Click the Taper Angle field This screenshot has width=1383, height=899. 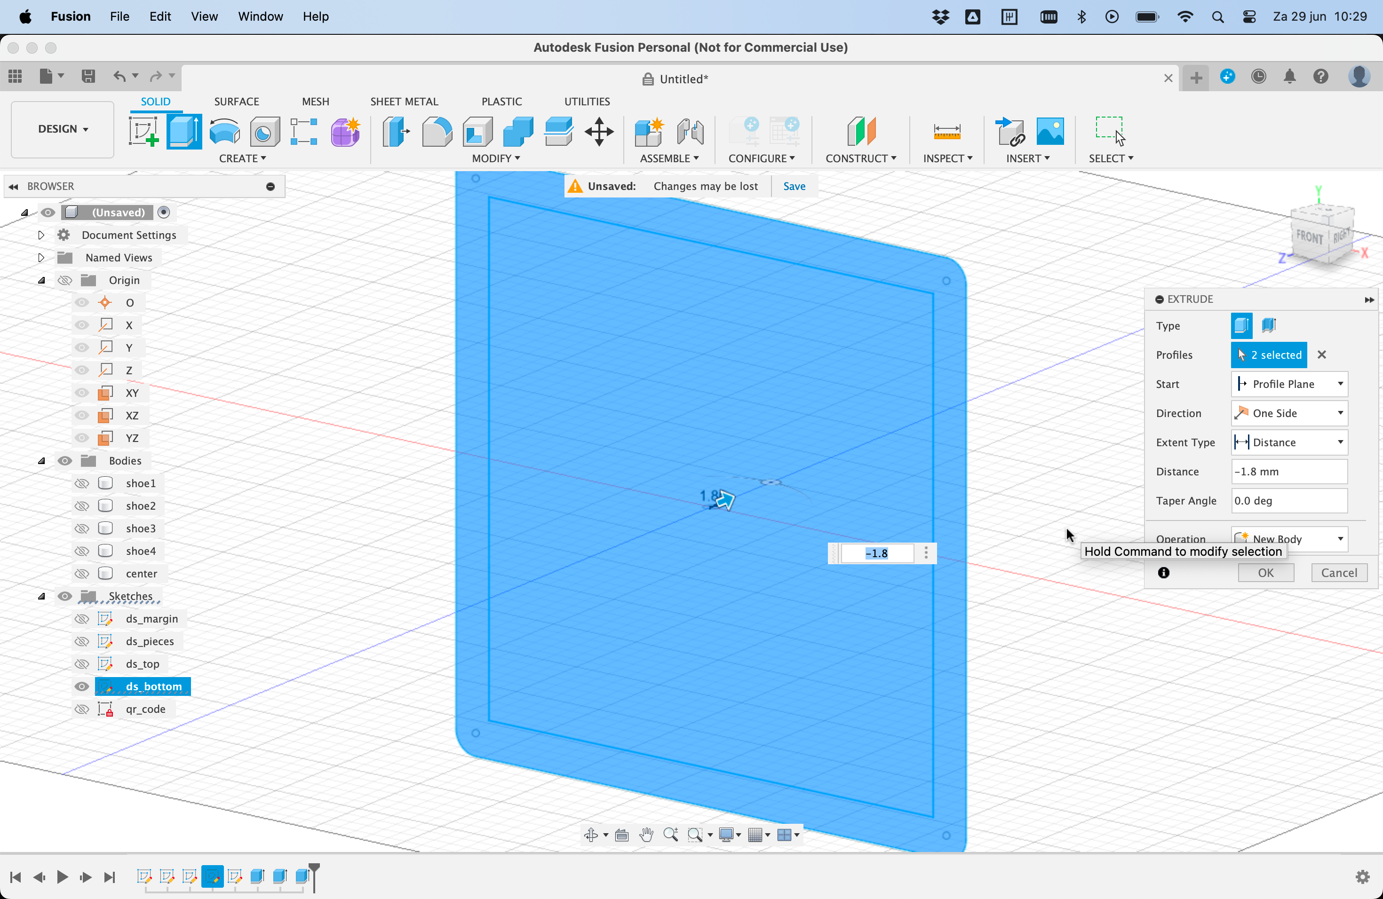[1289, 501]
